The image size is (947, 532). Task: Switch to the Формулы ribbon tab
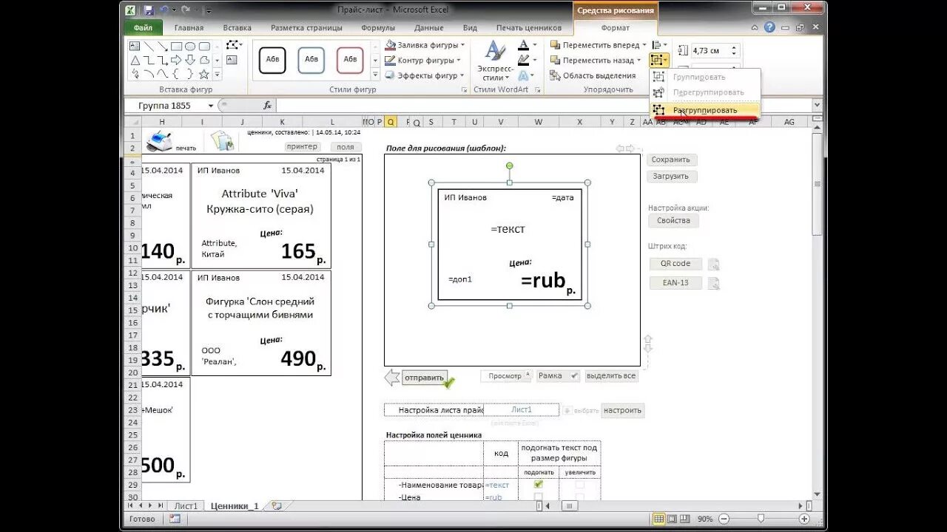coord(378,28)
